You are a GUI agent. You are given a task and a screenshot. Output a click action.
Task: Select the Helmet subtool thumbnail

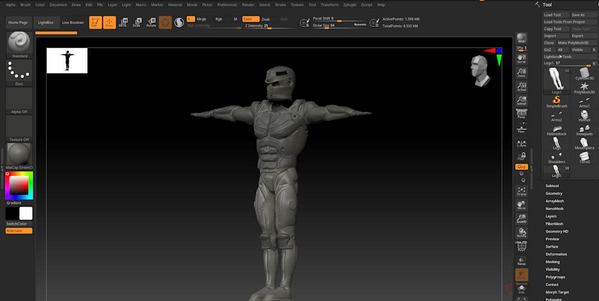pyautogui.click(x=584, y=115)
